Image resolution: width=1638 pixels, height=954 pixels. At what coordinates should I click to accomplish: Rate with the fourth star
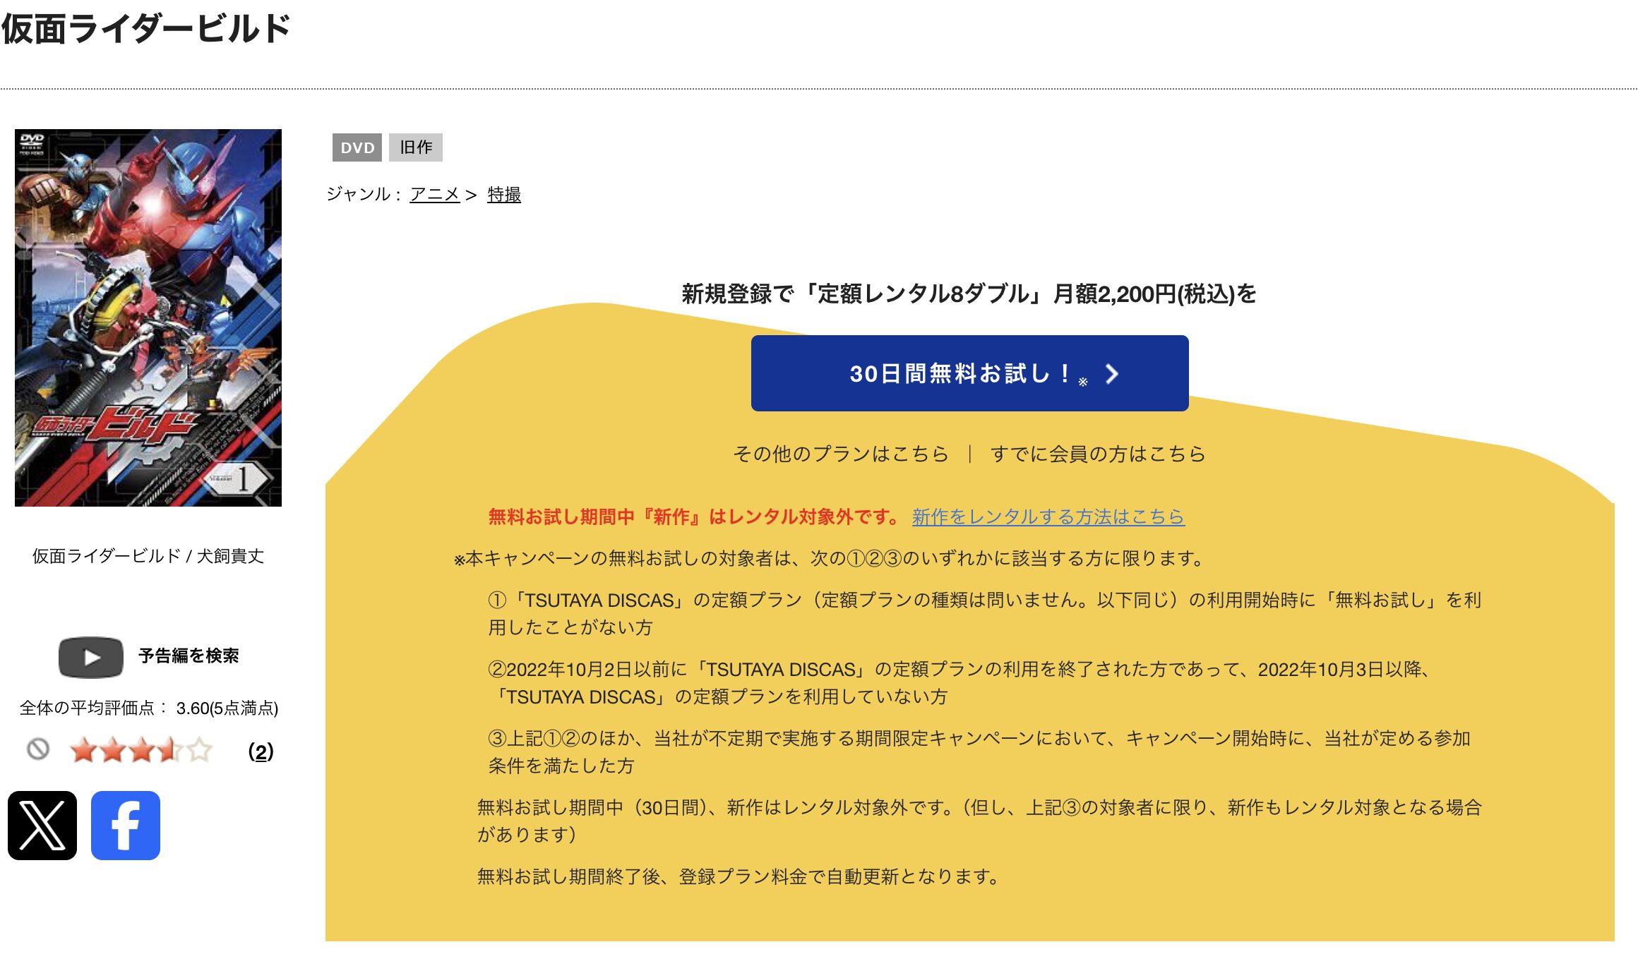[171, 750]
